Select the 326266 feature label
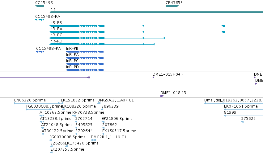Image resolution: width=263 pixels, height=154 pixels. coord(57,143)
